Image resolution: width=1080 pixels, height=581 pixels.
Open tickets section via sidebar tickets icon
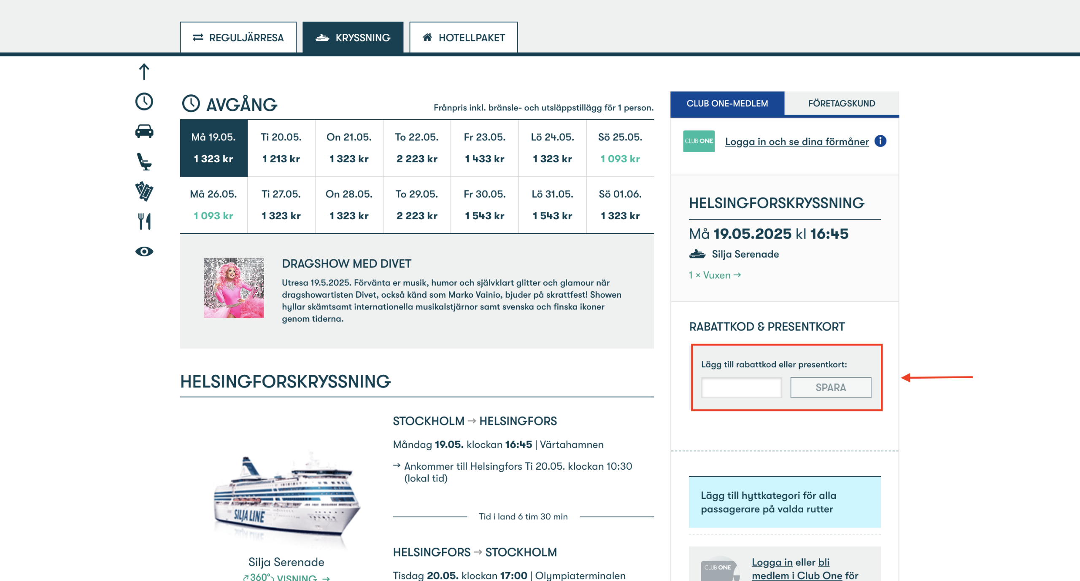(144, 191)
